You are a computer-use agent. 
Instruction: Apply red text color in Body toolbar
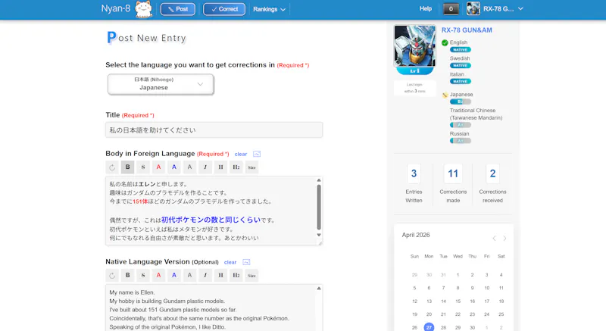(158, 167)
